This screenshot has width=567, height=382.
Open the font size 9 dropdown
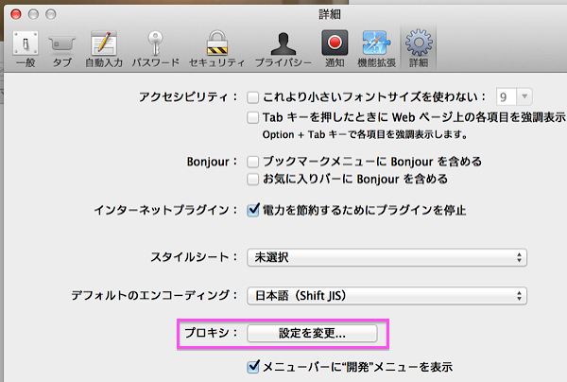coord(514,96)
